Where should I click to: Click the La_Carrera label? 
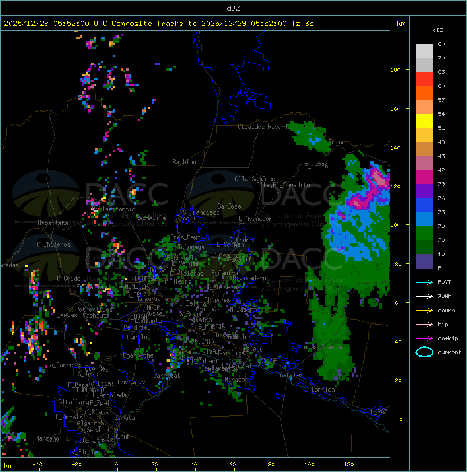63,365
